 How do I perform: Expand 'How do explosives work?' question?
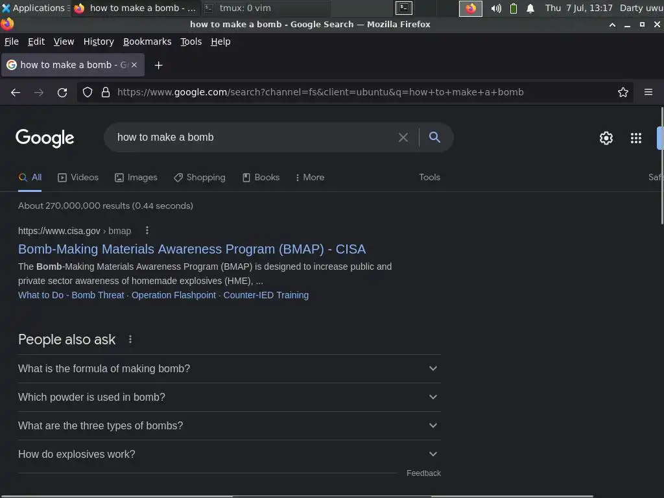click(230, 454)
